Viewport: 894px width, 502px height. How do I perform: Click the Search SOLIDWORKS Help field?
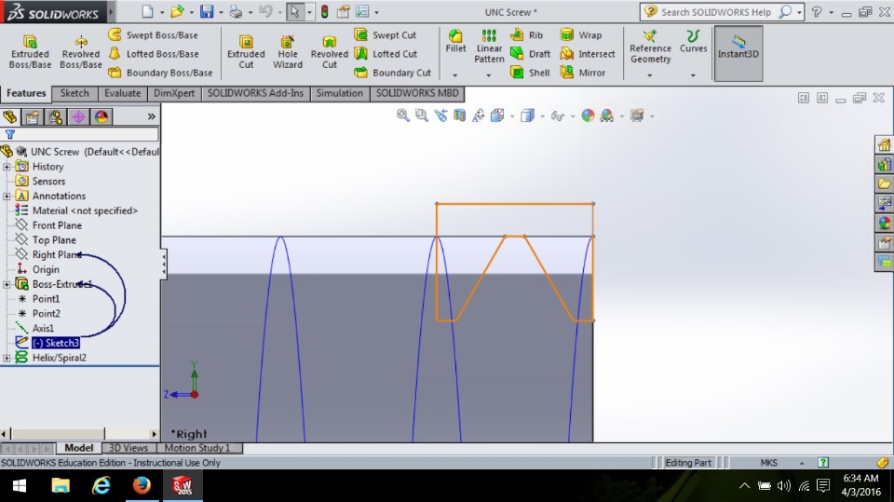(716, 12)
